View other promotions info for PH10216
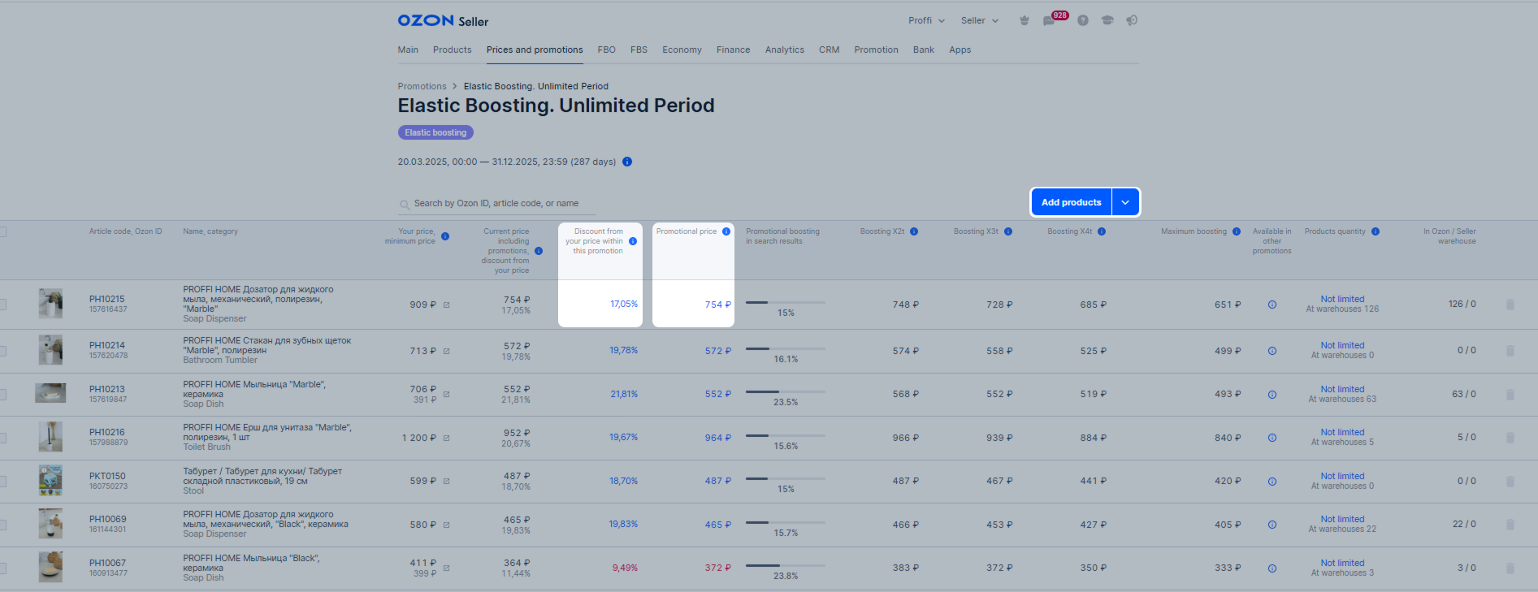 click(1272, 438)
